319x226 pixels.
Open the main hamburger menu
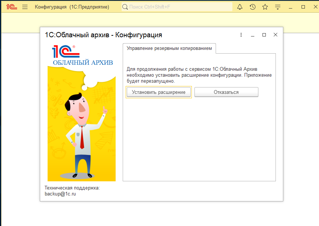tap(25, 7)
